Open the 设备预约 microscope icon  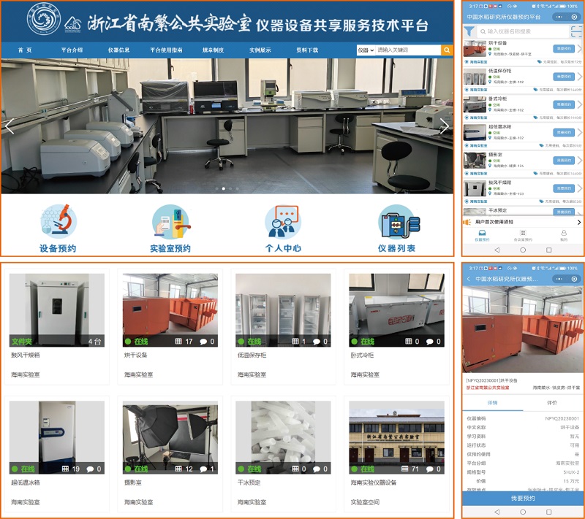click(58, 221)
